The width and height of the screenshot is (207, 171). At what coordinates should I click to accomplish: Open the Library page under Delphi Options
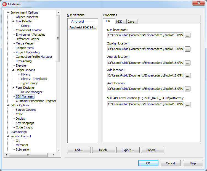click(26, 74)
